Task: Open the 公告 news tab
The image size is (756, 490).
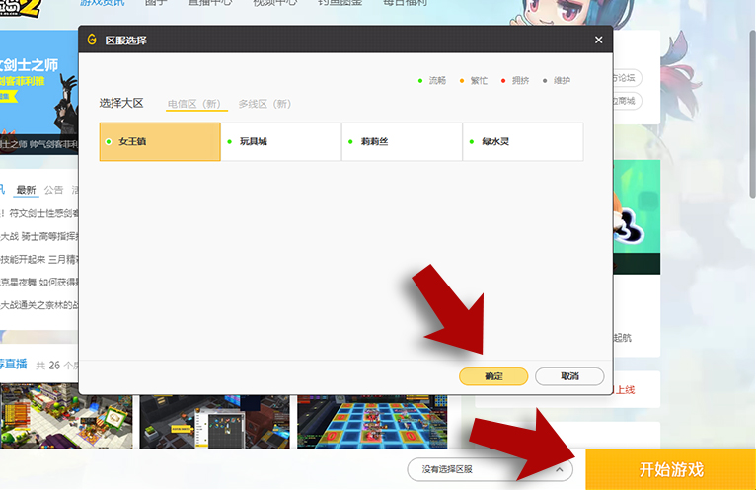Action: coord(53,190)
